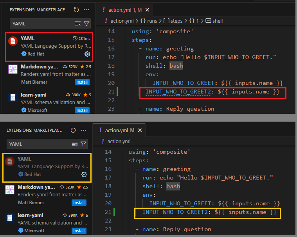Open bottom Markdown ya... extension title
Viewport: 297px width, 237px height.
click(36, 187)
